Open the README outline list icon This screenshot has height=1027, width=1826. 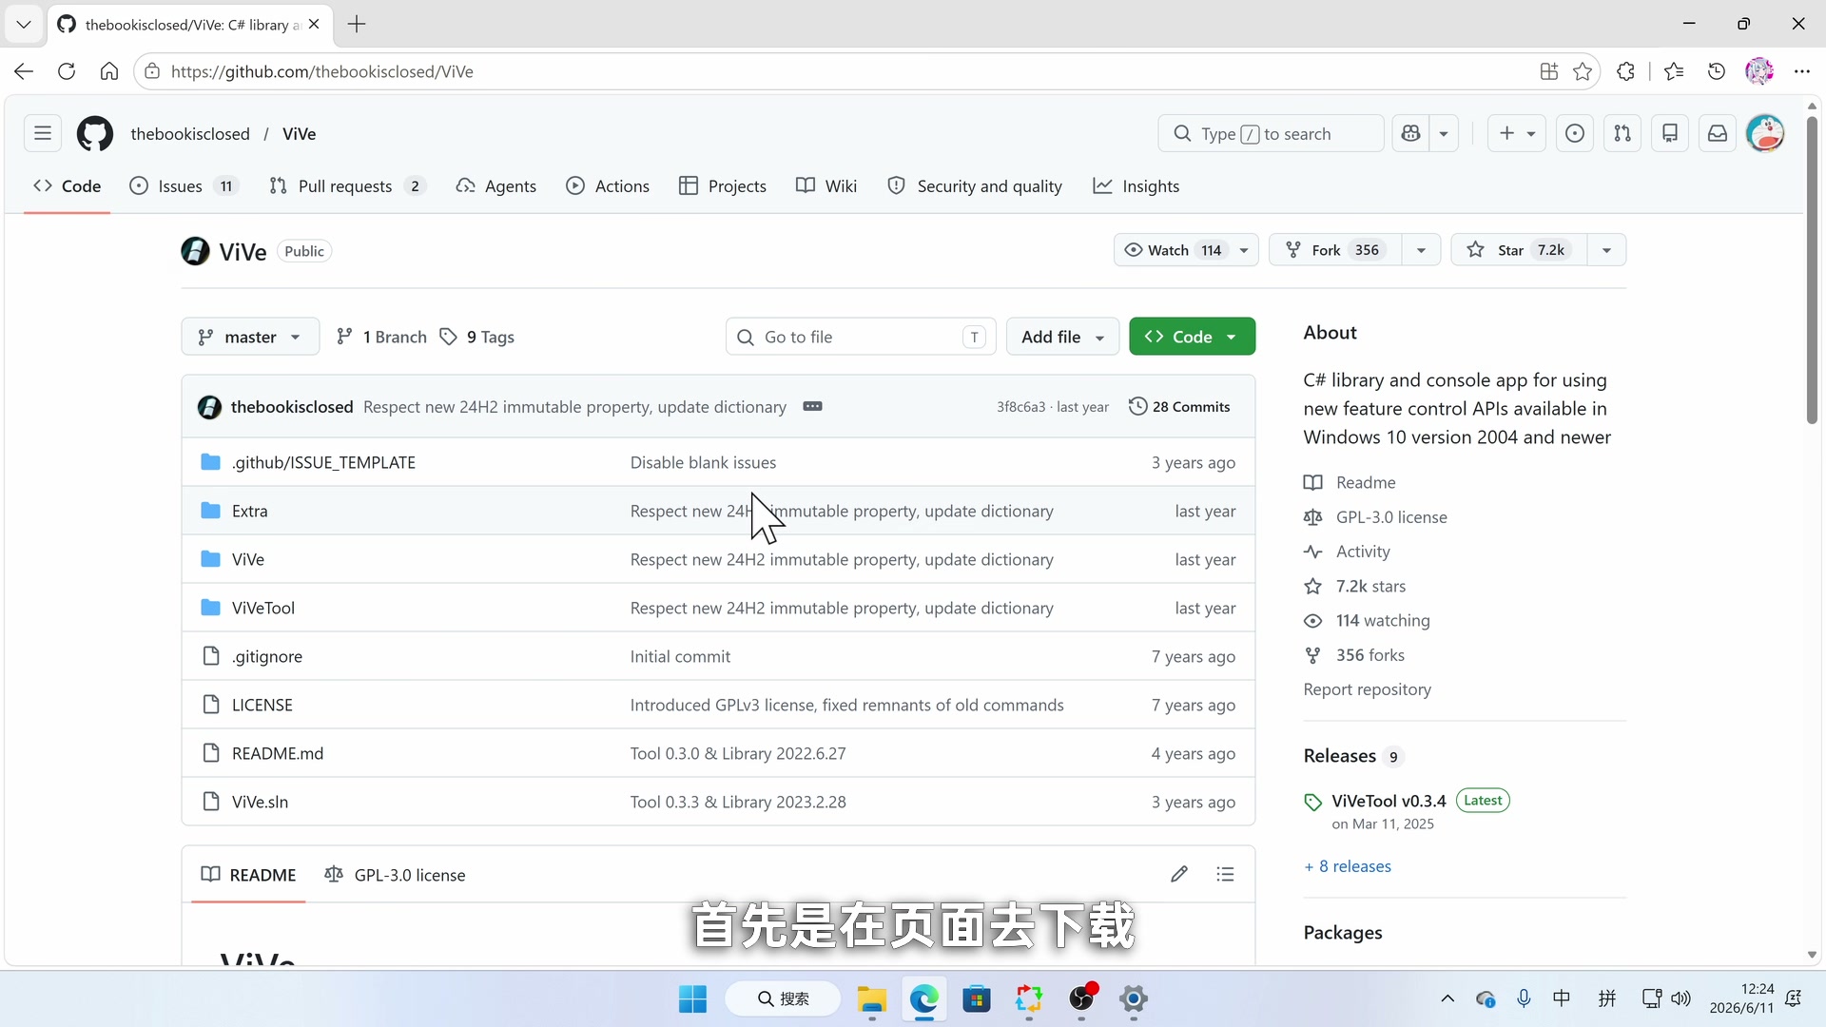point(1225,874)
